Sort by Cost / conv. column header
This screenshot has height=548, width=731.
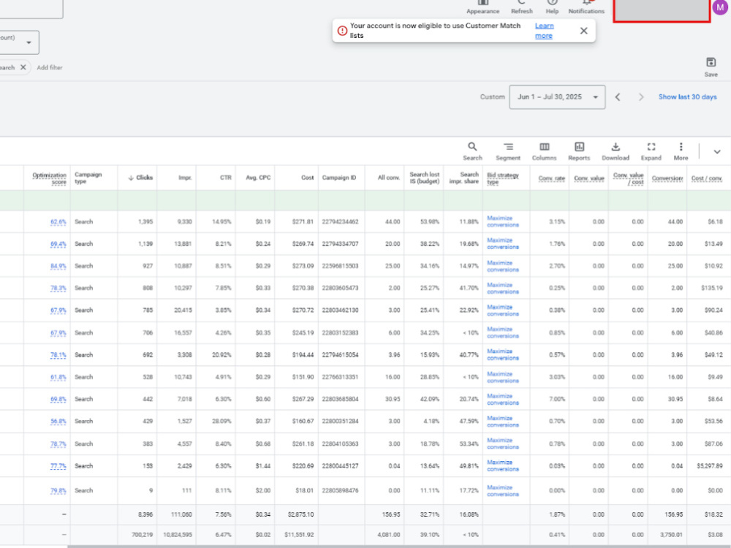pyautogui.click(x=707, y=178)
